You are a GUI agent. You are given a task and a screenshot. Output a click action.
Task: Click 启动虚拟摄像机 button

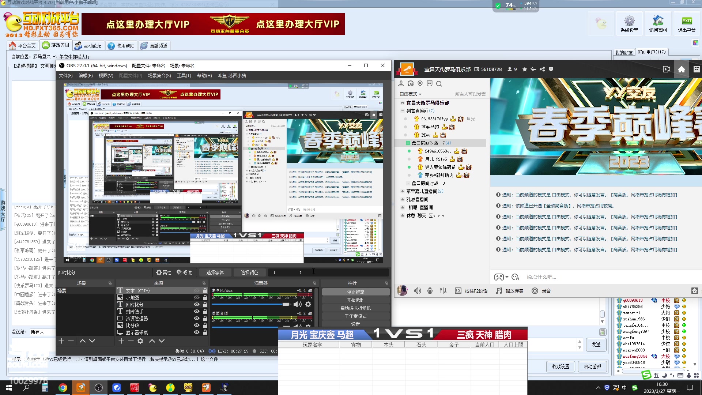click(x=355, y=308)
